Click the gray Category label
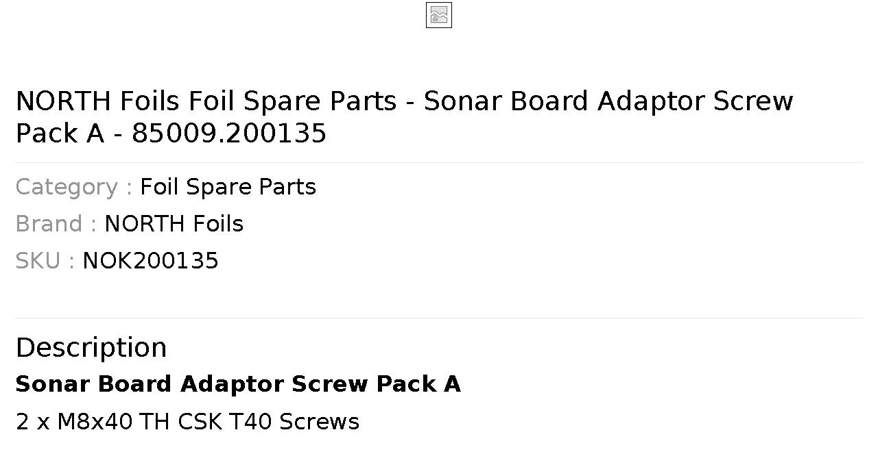 [x=73, y=187]
